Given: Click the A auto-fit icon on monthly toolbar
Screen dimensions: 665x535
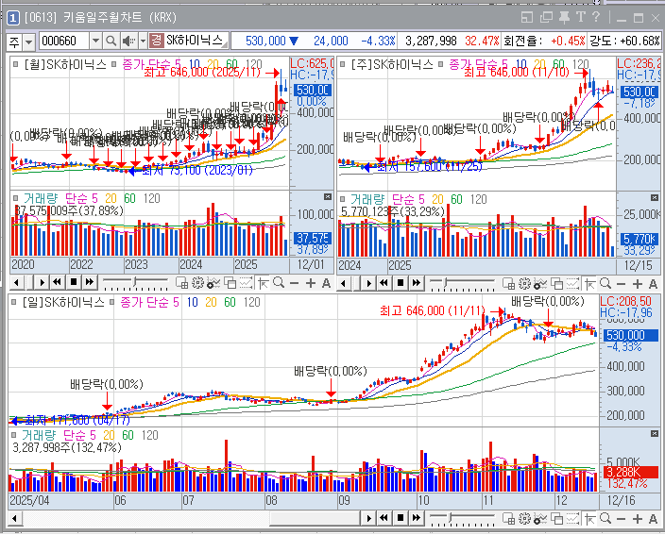Looking at the screenshot, I should pos(326,283).
